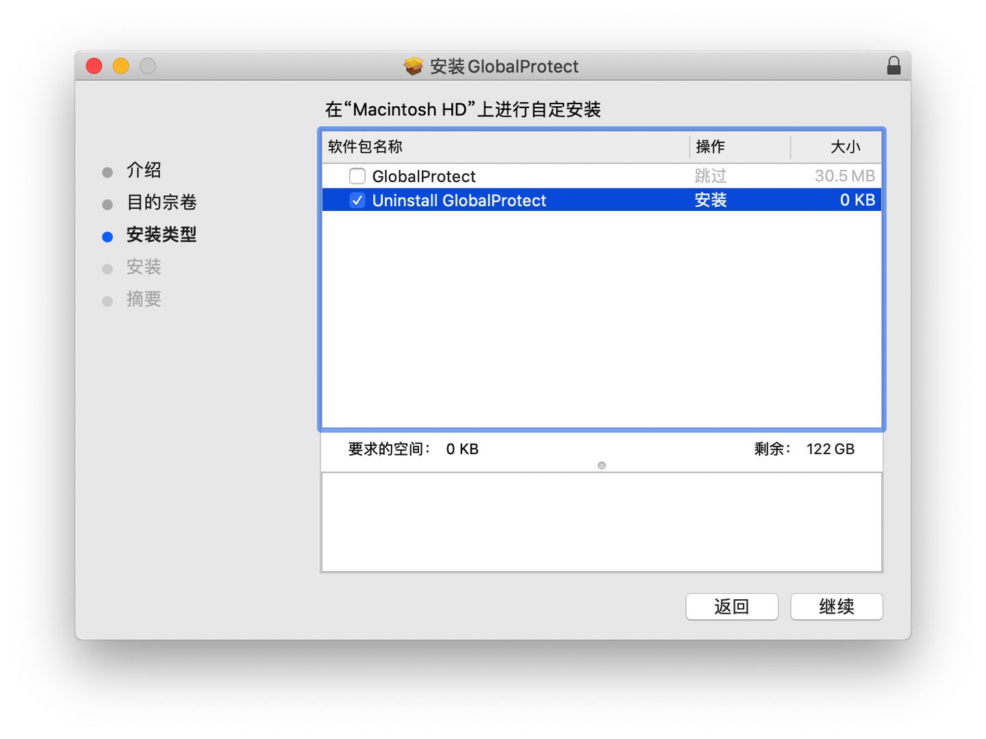Click the 安装 action for Uninstall GlobalProtect
The height and width of the screenshot is (739, 986).
[710, 200]
